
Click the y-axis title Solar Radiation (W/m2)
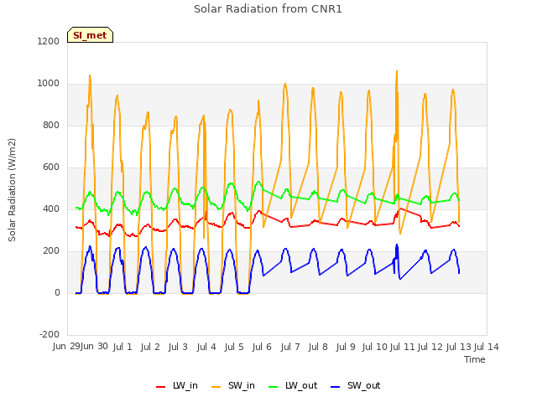[12, 190]
